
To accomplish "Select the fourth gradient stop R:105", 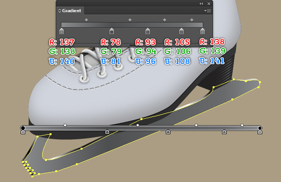I will [x=181, y=31].
